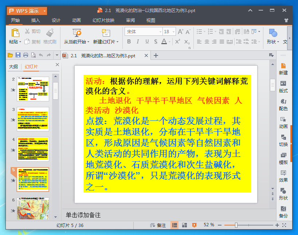Open the New (新建) sidebar panel
This screenshot has height=235, width=298.
[283, 69]
